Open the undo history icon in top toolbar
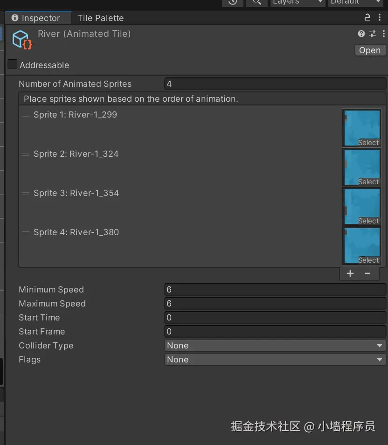Image resolution: width=388 pixels, height=445 pixels. click(233, 2)
